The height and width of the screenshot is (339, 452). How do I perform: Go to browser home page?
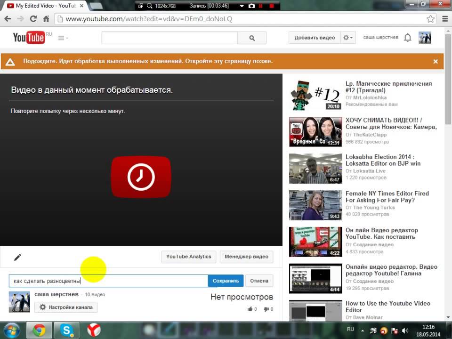[x=46, y=19]
